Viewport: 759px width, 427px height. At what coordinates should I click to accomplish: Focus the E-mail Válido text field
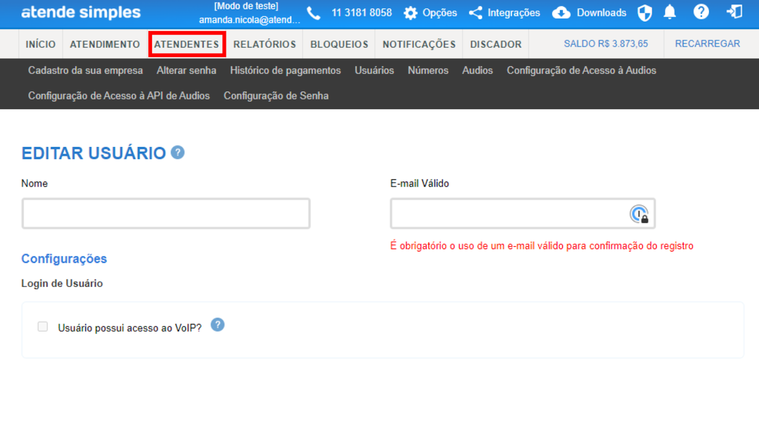tap(508, 213)
